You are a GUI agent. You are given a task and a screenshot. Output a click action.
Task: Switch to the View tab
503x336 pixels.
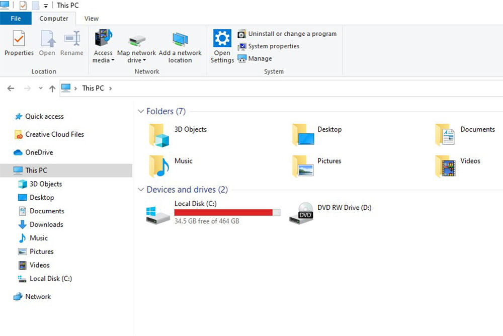pos(91,18)
